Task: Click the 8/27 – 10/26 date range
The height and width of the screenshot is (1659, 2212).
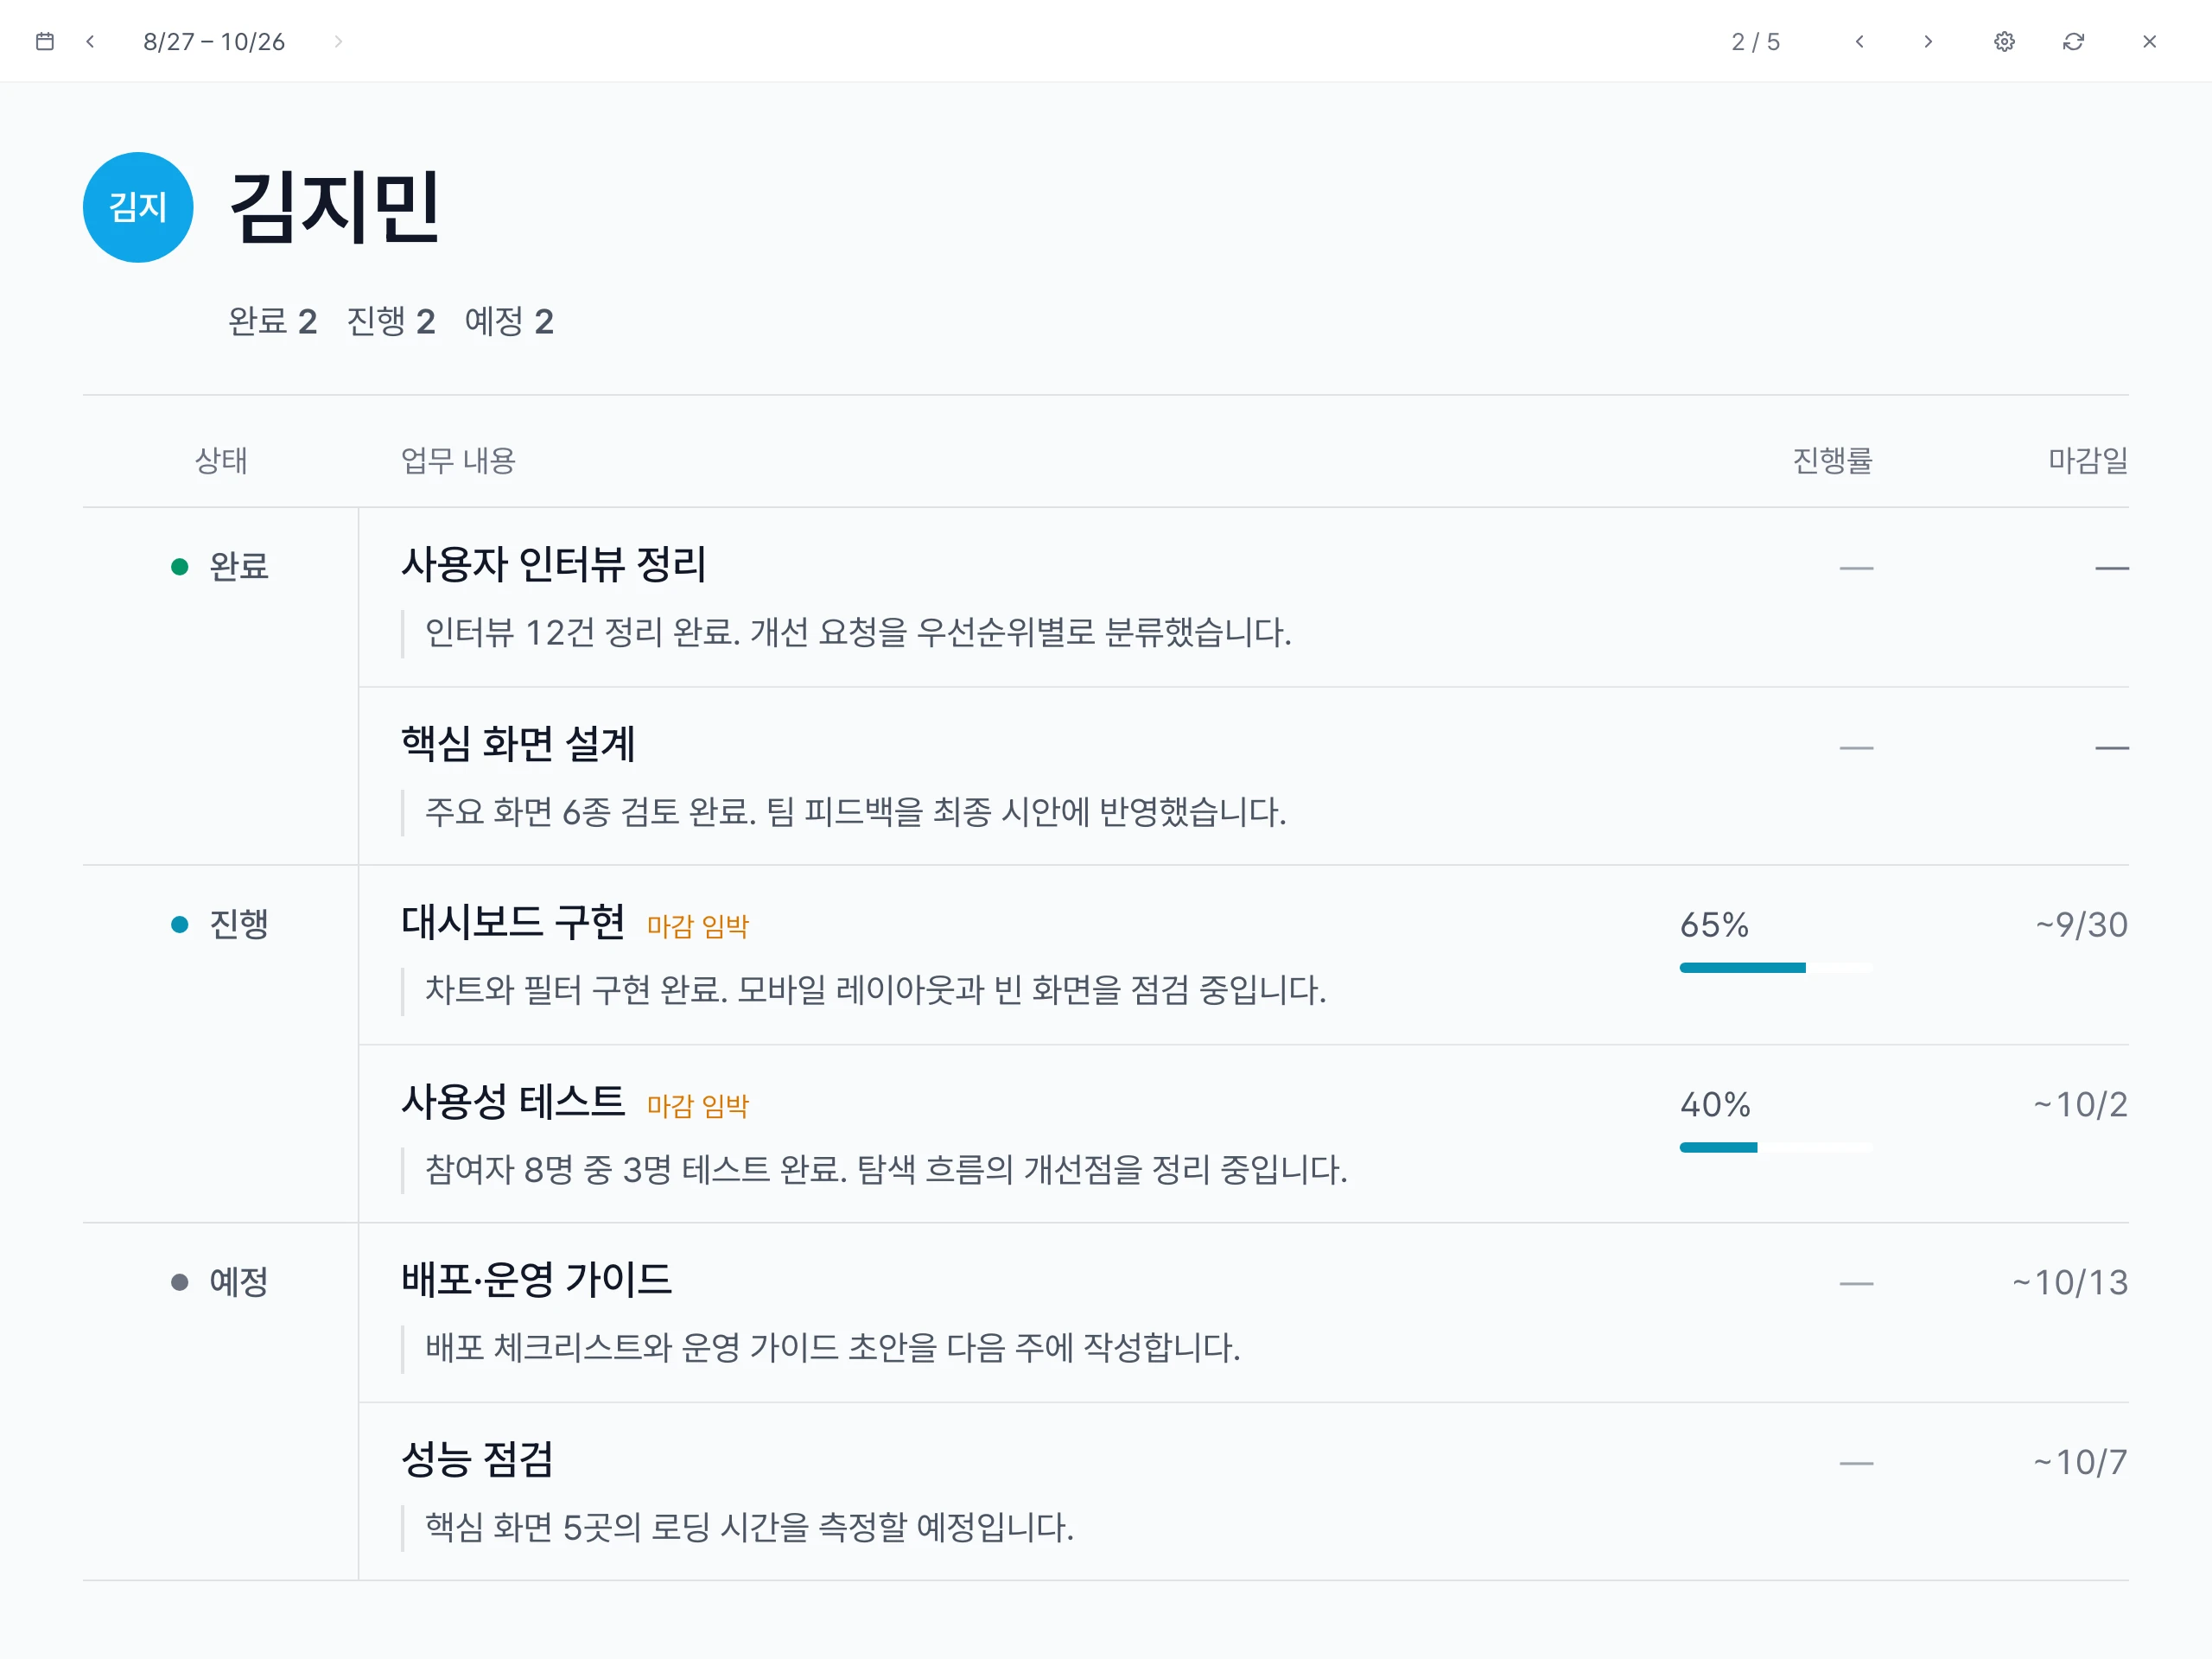Action: click(x=214, y=41)
